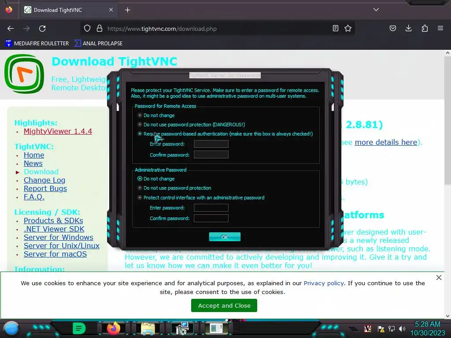451x338 pixels.
Task: Open the green notes app taskbar icon
Action: 79,328
